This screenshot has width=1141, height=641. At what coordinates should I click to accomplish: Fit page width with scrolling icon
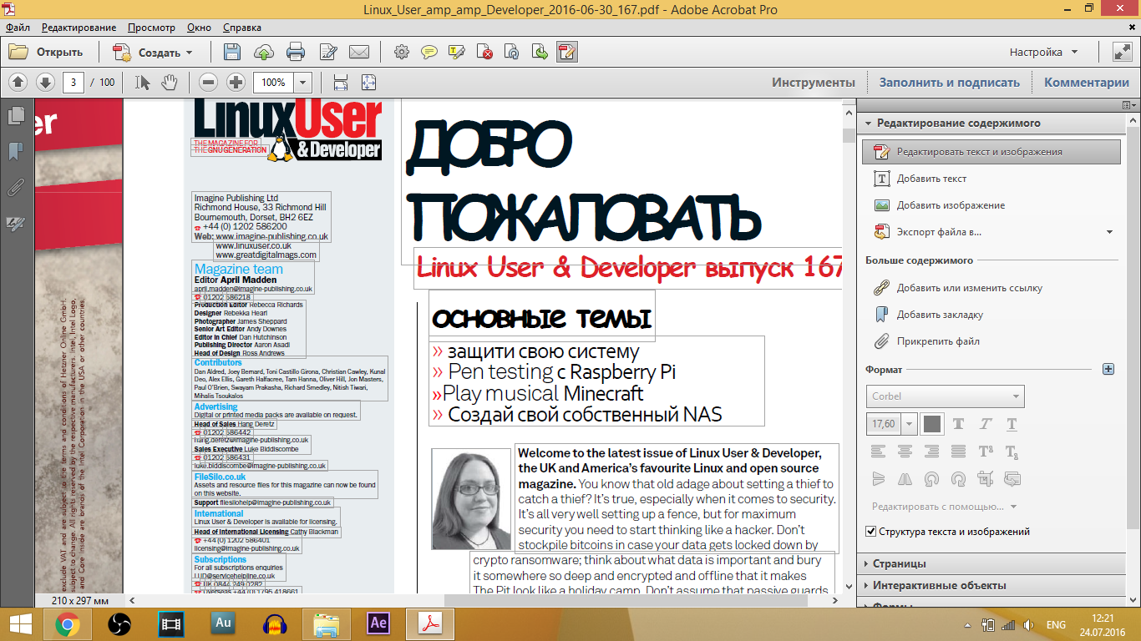(341, 82)
